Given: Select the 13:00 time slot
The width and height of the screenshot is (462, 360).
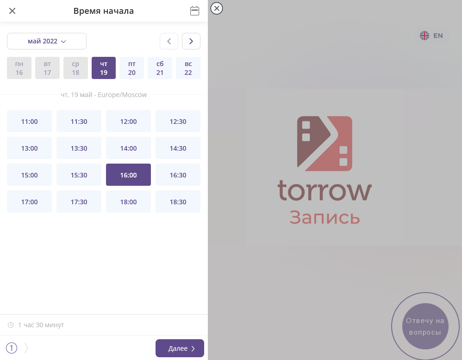Looking at the screenshot, I should click(x=30, y=148).
